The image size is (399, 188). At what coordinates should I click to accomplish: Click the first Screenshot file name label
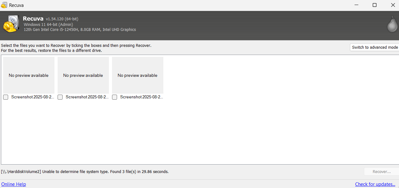pyautogui.click(x=33, y=97)
